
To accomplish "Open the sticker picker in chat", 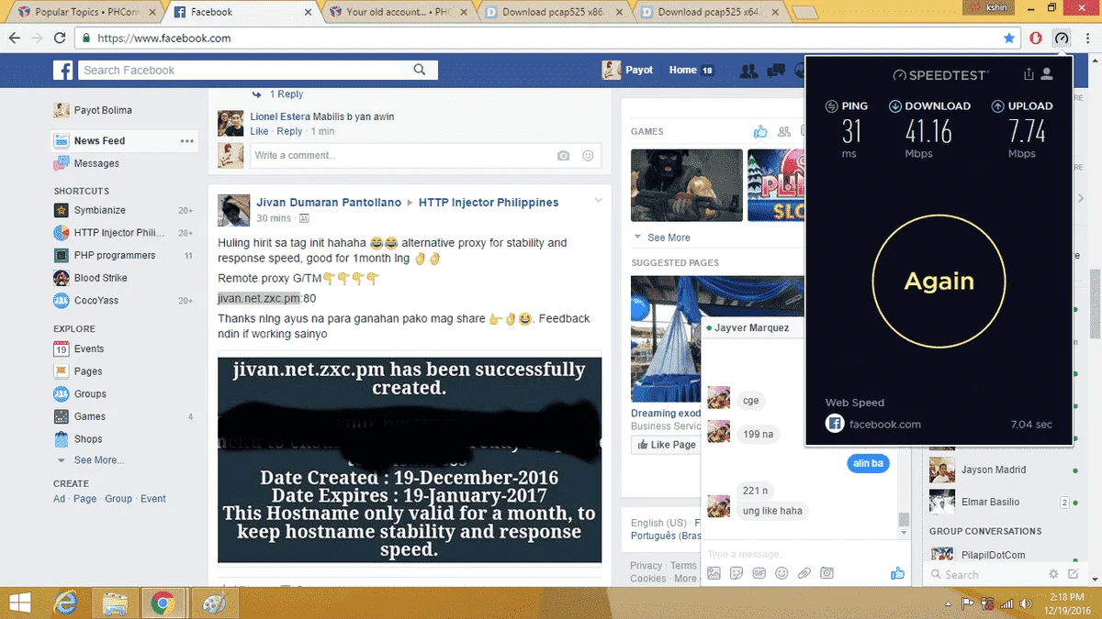I will click(x=737, y=573).
